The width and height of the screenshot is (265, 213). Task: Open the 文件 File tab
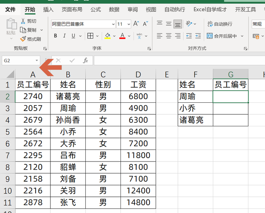point(10,9)
